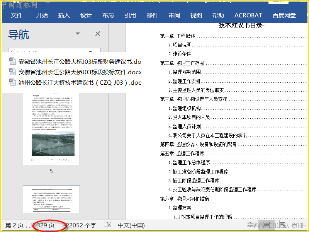
Task: Click the Word icon beside 技术建议书 file
Action: point(12,82)
